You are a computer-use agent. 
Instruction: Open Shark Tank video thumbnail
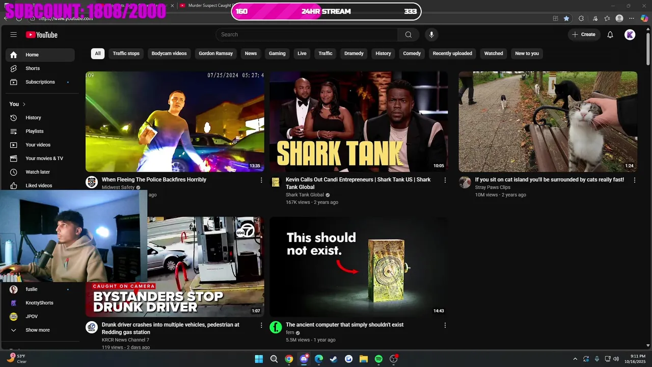(359, 121)
